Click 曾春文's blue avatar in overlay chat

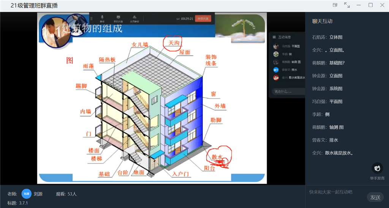coord(276,70)
